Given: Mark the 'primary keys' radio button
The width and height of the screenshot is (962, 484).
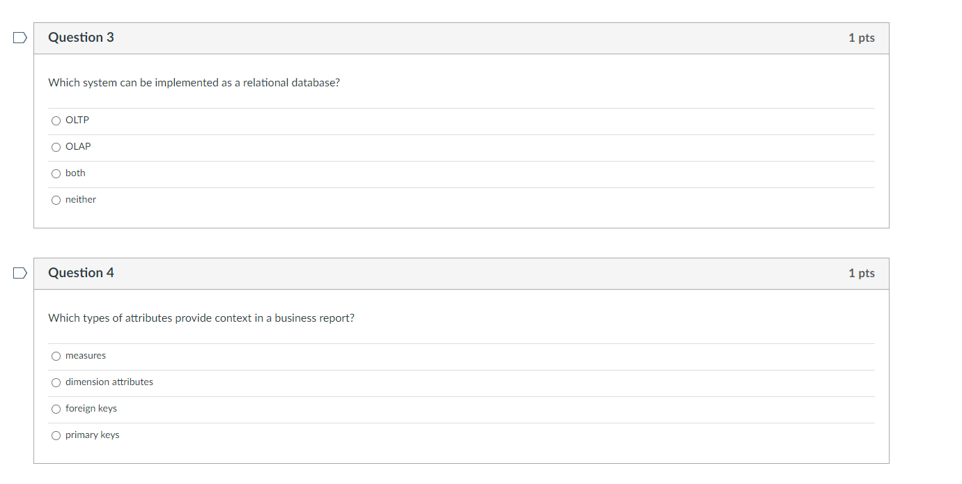Looking at the screenshot, I should point(56,435).
